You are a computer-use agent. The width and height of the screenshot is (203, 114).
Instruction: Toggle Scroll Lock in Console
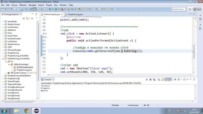(x=162, y=79)
